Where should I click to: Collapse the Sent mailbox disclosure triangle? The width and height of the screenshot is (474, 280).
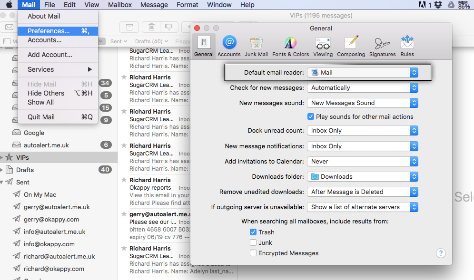click(1, 182)
